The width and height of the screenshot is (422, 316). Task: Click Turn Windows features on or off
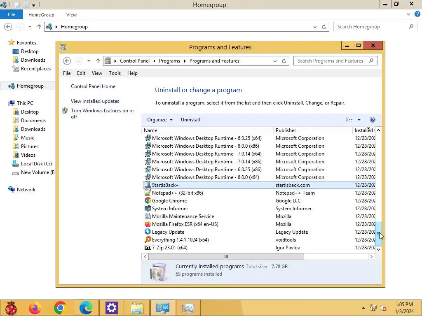103,114
